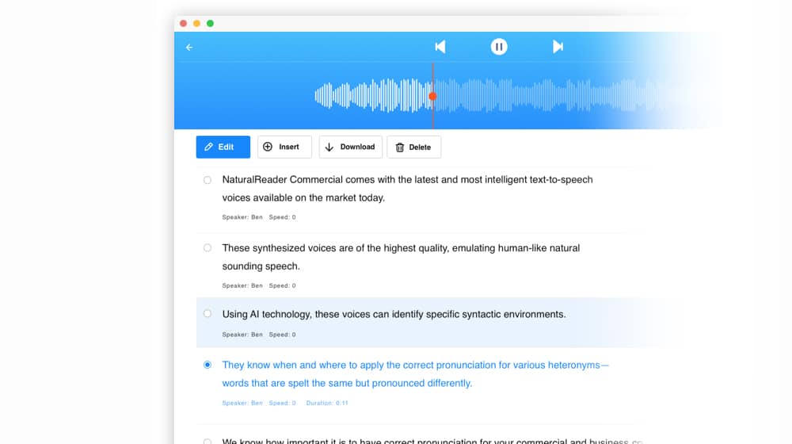Click the played portion of the waveform
The image size is (792, 444).
(x=373, y=95)
